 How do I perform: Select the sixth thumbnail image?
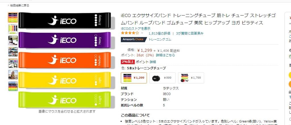(x=13, y=75)
